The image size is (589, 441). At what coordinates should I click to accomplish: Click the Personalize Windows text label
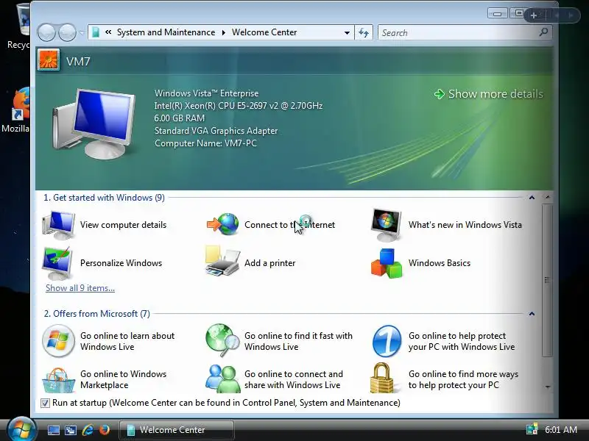(x=121, y=263)
